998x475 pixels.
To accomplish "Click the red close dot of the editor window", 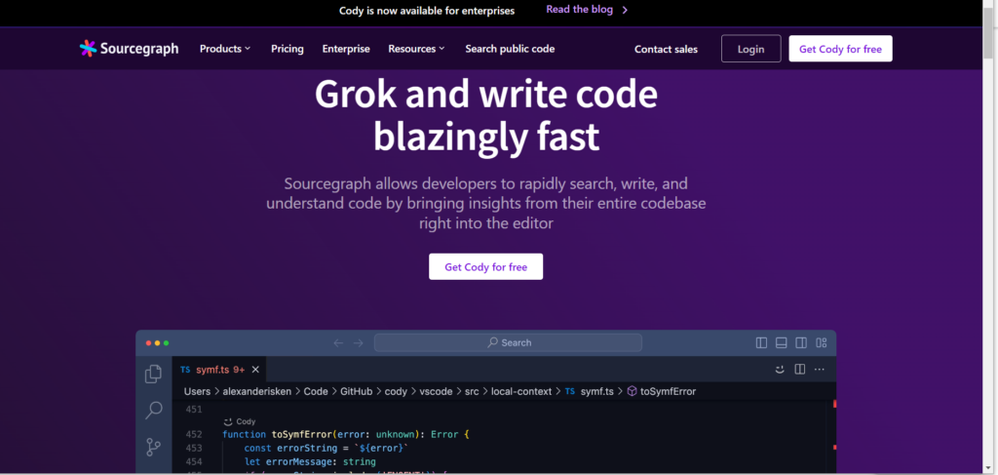I will coord(148,343).
